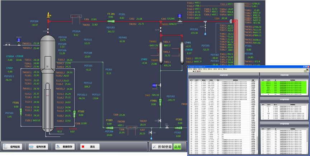The image size is (310, 156).
Task: Open the 信号列表 signal list
Action: click(39, 147)
